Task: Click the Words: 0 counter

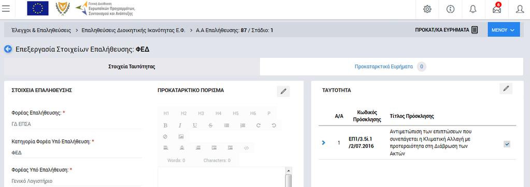Action: tap(176, 160)
